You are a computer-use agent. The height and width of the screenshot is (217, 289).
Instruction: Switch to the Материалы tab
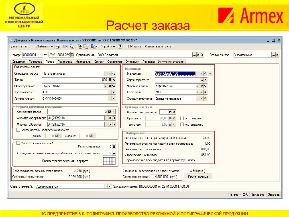click(83, 61)
